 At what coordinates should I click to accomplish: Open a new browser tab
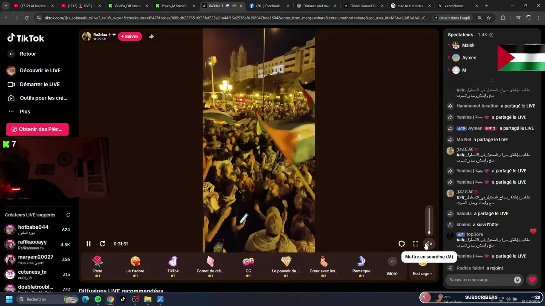tap(487, 6)
